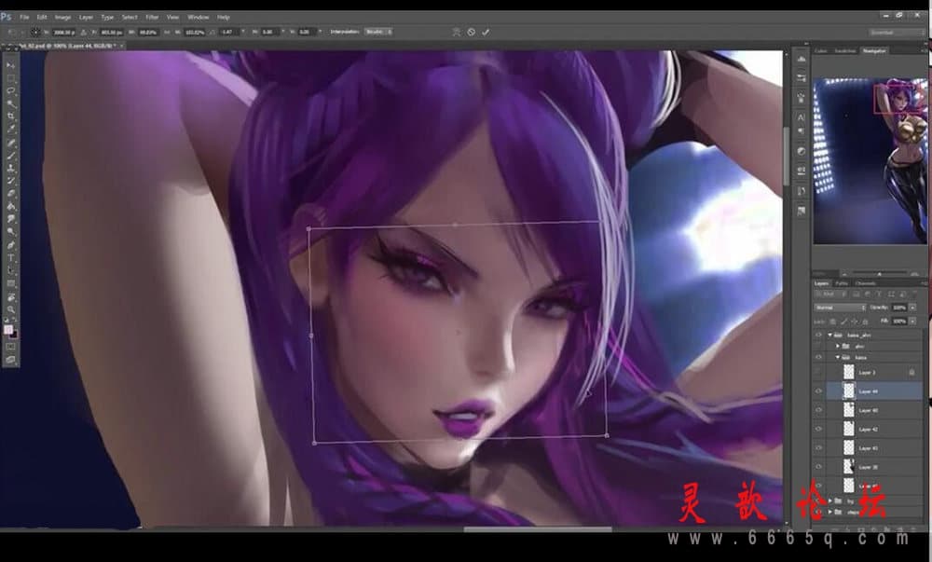This screenshot has height=562, width=932.
Task: Open the layer filter Kind dropdown
Action: click(831, 295)
